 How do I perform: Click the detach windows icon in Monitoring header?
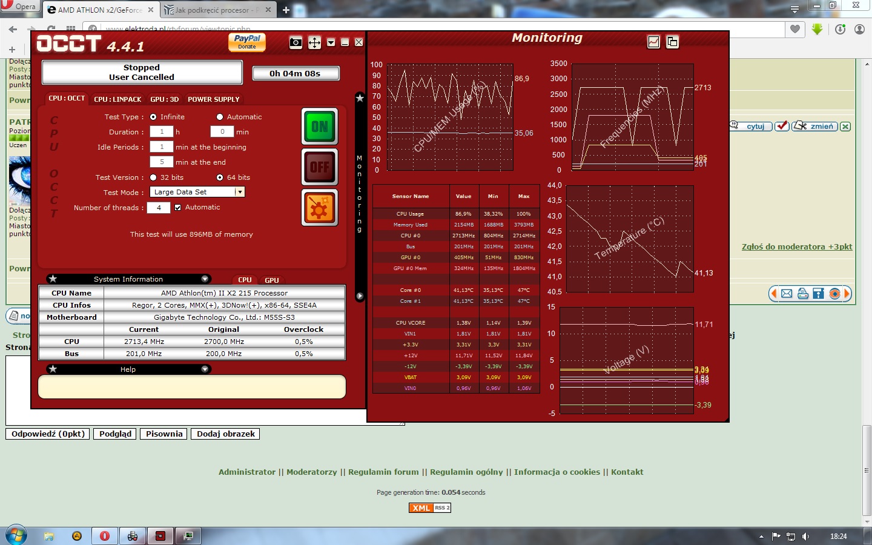pyautogui.click(x=672, y=42)
